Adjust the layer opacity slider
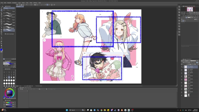The width and height of the screenshot is (199, 112). click(193, 61)
